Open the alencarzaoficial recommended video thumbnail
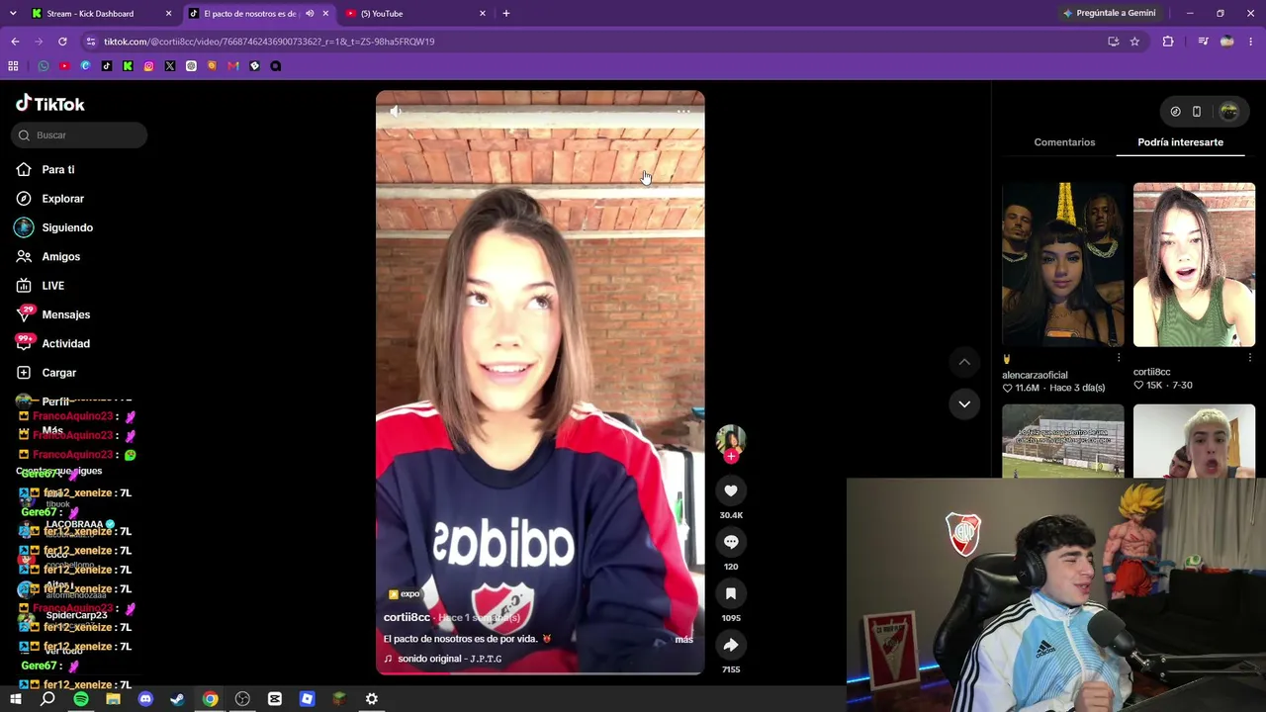The width and height of the screenshot is (1266, 712). [x=1063, y=264]
